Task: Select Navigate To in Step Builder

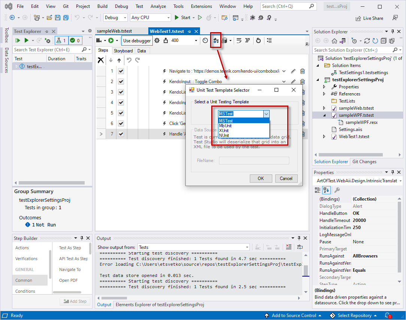Action: pos(70,269)
